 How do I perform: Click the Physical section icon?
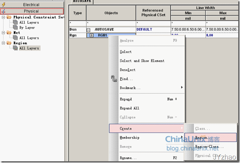pyautogui.click(x=4, y=11)
